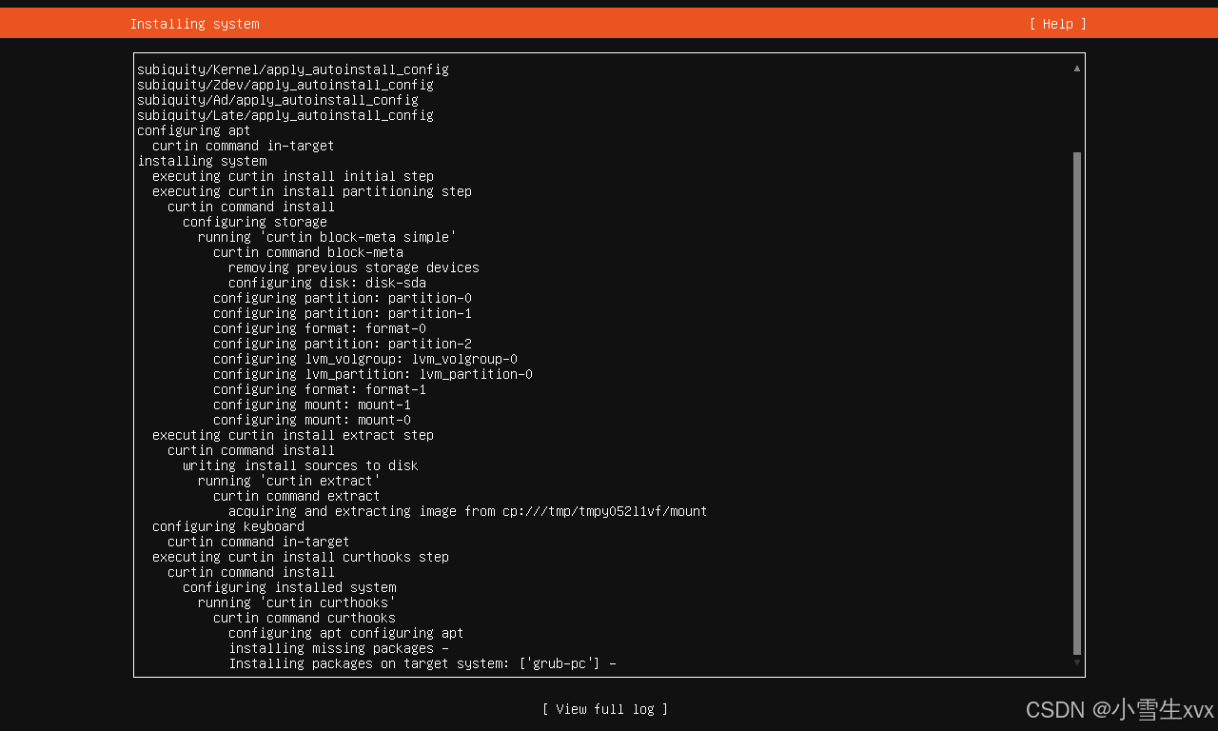Select 'executing curtin install extract step' line
Screen dimensions: 1218x731
[x=293, y=435]
